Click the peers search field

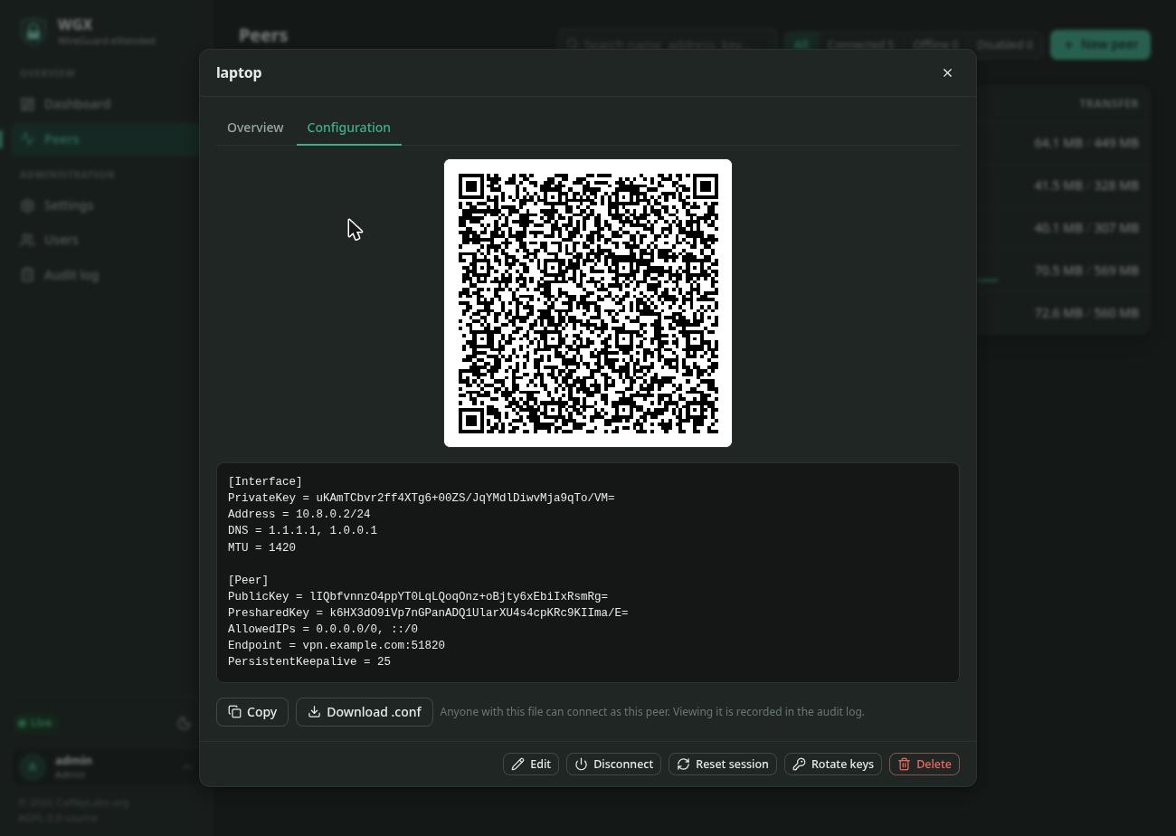(668, 44)
